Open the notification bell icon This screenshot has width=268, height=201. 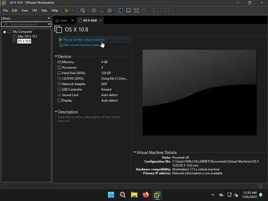click(261, 195)
